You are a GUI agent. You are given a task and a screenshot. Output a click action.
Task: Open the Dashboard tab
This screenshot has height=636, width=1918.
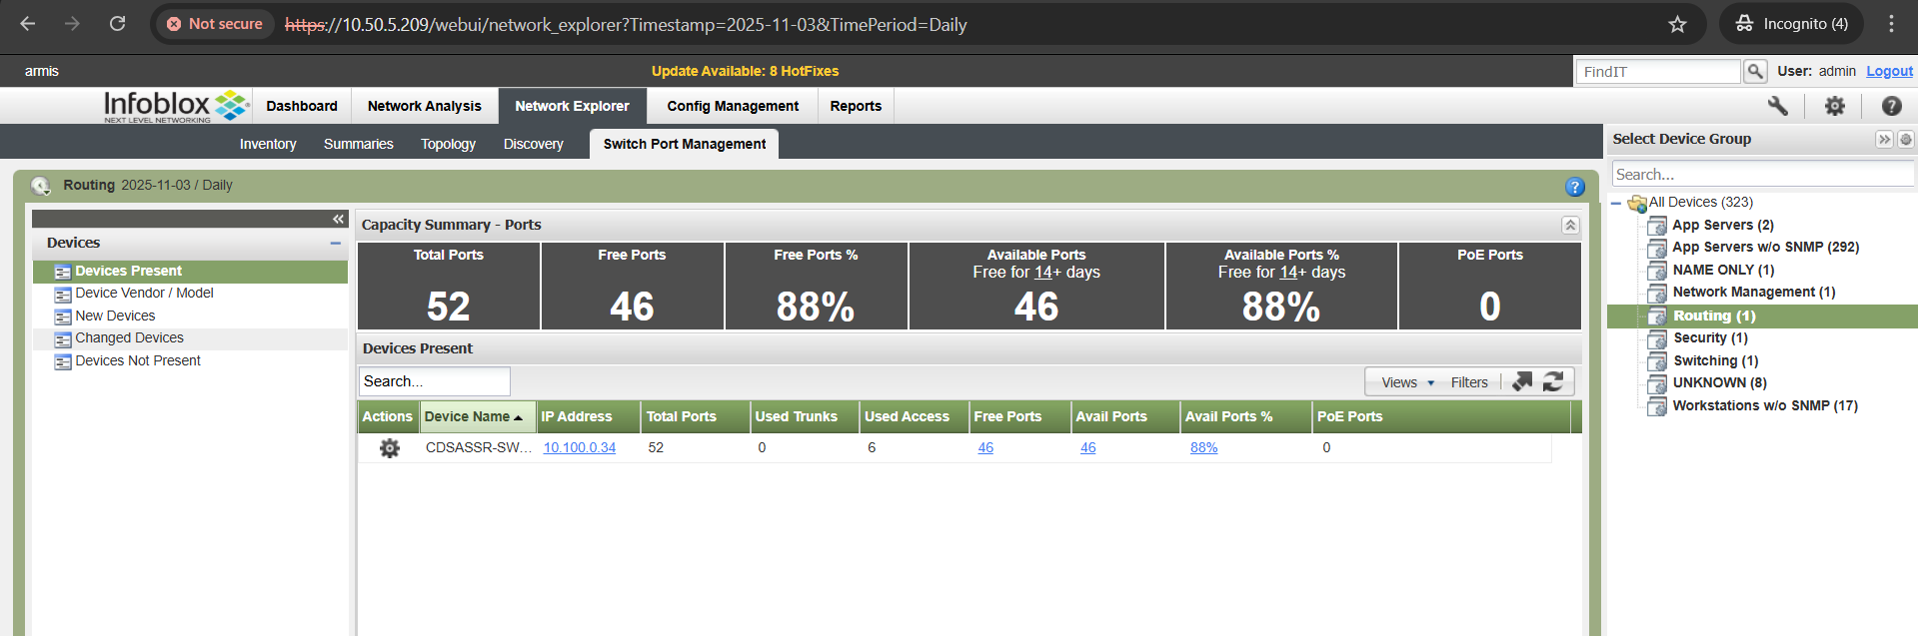302,106
